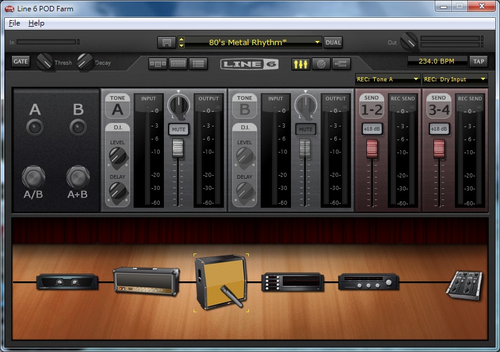Image resolution: width=500 pixels, height=352 pixels.
Task: Open the Help menu
Action: tap(36, 23)
